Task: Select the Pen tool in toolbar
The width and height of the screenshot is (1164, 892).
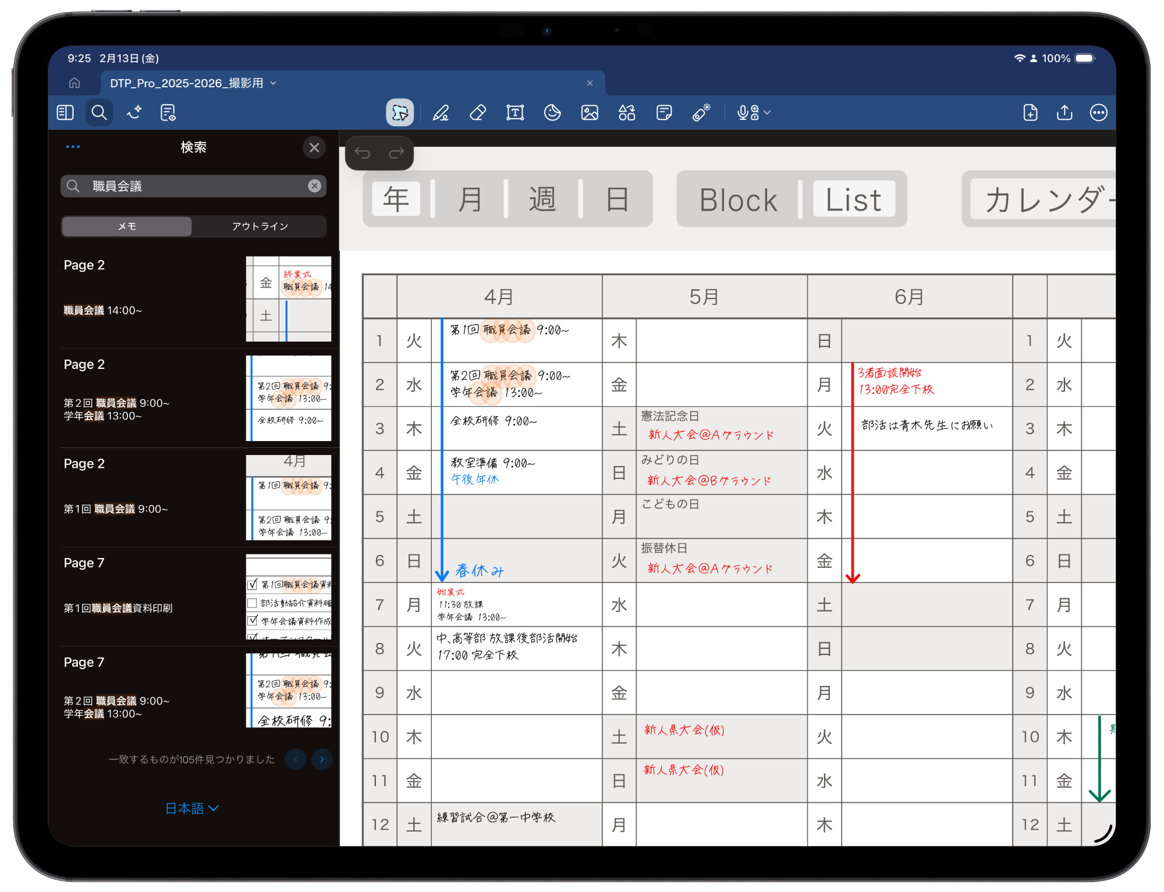Action: (441, 112)
